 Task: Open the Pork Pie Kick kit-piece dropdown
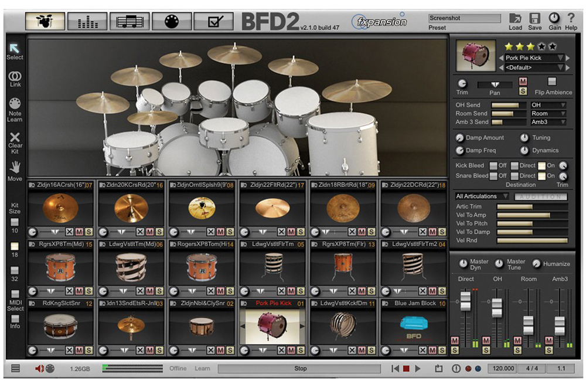click(534, 57)
